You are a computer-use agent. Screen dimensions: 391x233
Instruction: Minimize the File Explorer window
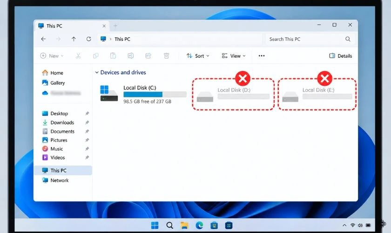click(319, 25)
